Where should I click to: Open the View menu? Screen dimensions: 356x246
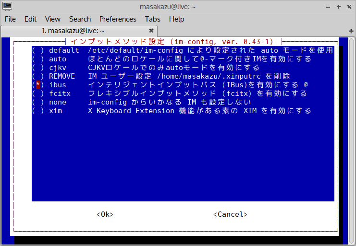click(53, 19)
